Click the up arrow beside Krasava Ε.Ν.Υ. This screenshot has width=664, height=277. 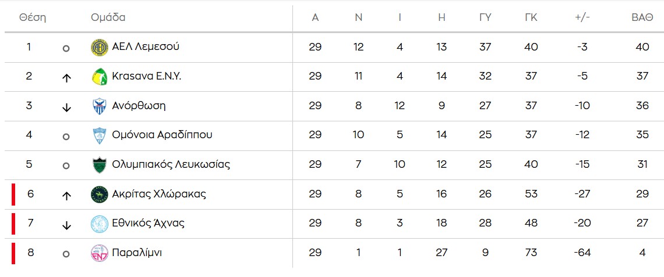pyautogui.click(x=66, y=78)
